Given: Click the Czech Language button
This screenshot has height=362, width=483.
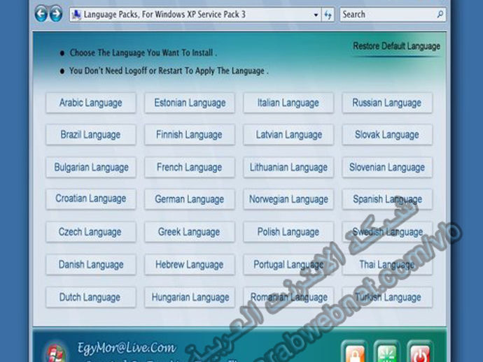Looking at the screenshot, I should (x=91, y=232).
